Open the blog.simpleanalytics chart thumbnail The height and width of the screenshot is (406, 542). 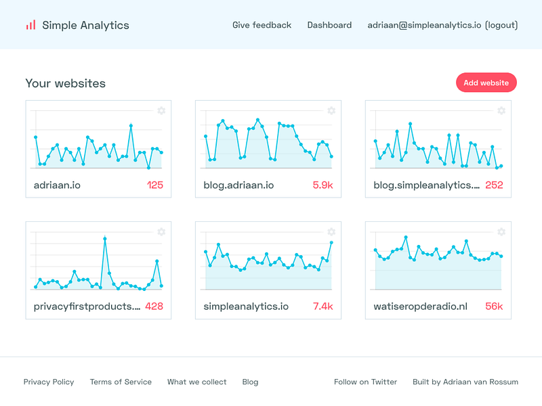click(436, 139)
